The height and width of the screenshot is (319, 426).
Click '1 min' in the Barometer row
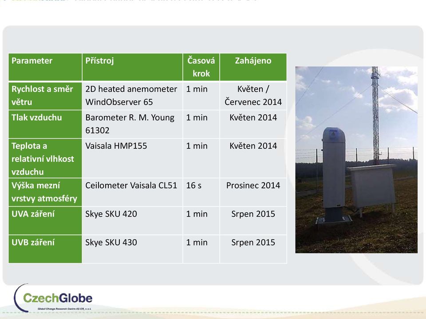(201, 124)
